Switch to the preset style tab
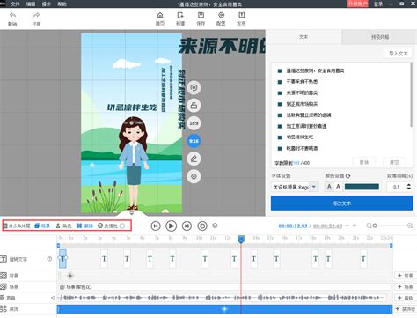 coord(380,37)
